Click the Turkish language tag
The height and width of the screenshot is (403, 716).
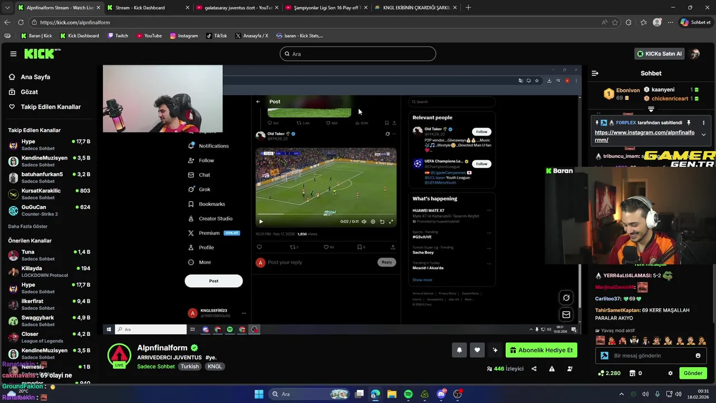[x=190, y=367]
